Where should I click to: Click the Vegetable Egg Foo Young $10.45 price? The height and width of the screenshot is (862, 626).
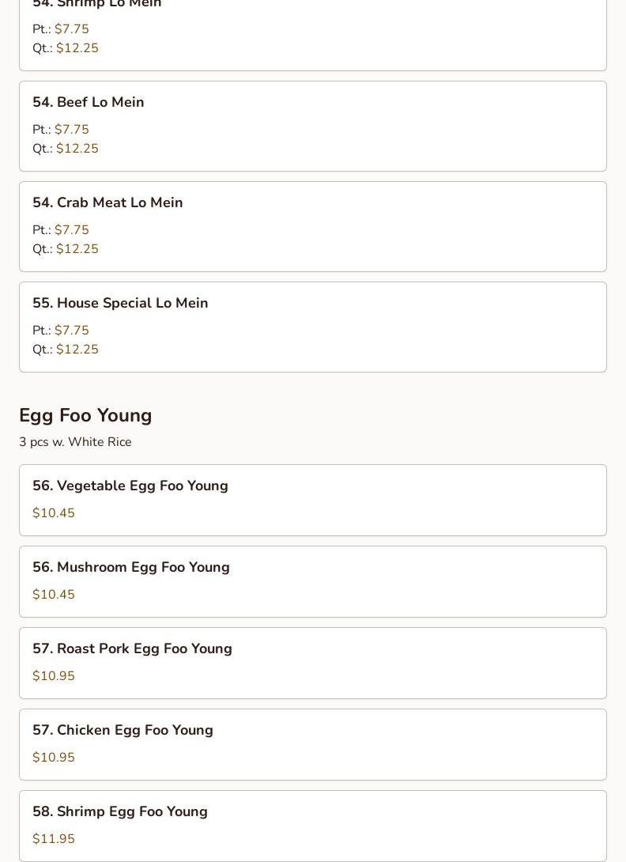coord(54,513)
